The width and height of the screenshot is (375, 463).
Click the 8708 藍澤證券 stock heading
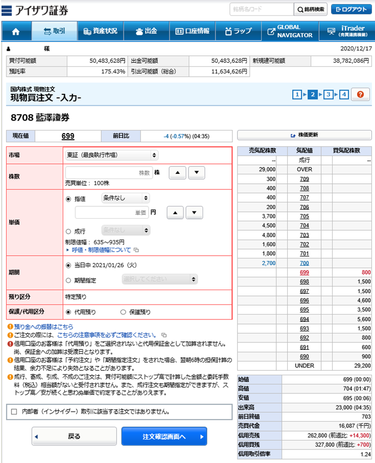point(40,118)
